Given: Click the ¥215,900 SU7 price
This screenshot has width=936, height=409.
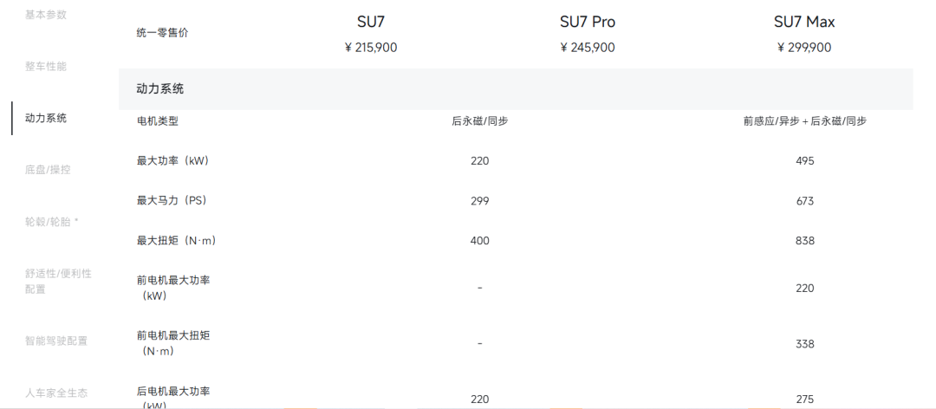Looking at the screenshot, I should point(371,48).
